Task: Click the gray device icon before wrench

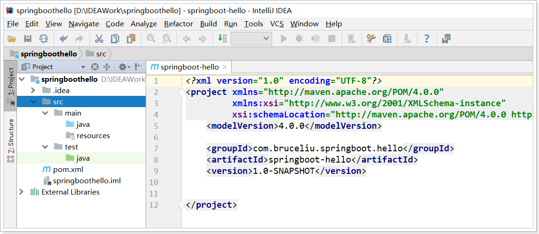Action: point(352,39)
